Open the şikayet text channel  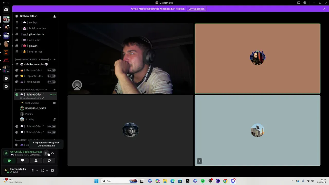click(x=35, y=46)
